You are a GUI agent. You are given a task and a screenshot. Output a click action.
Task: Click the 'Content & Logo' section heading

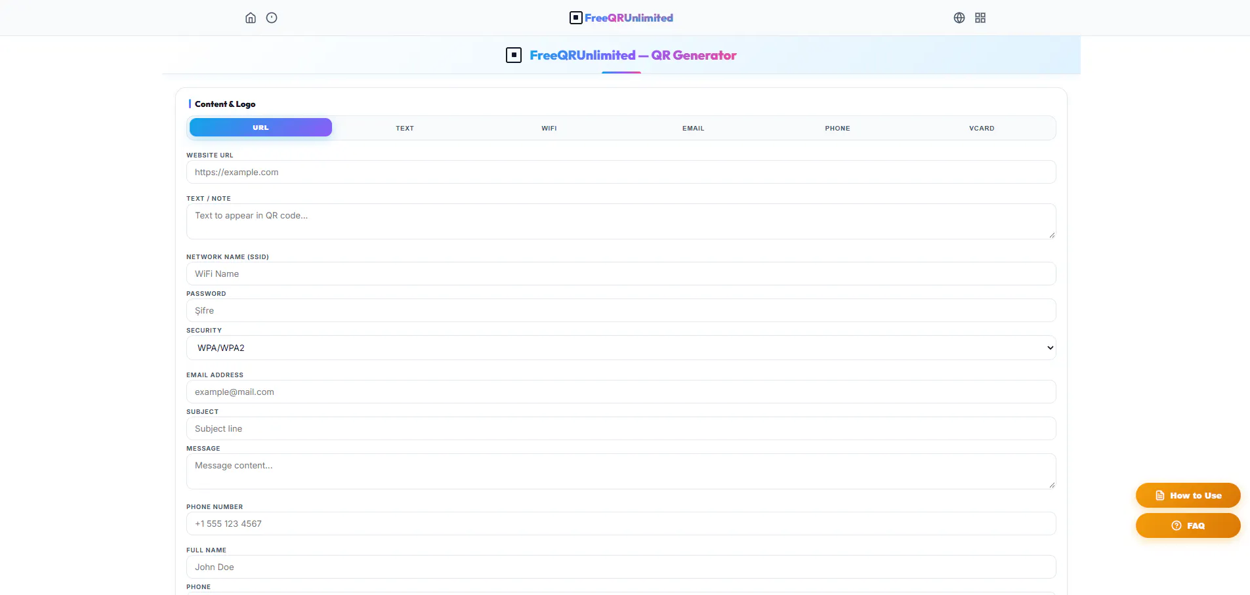225,104
